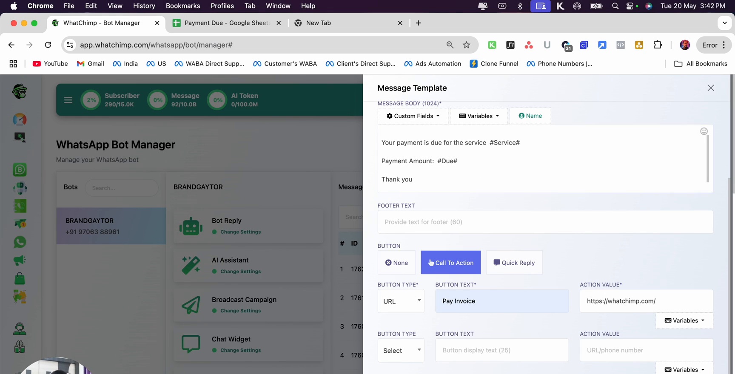This screenshot has height=374, width=735.
Task: Open the URL button type dropdown
Action: point(401,301)
